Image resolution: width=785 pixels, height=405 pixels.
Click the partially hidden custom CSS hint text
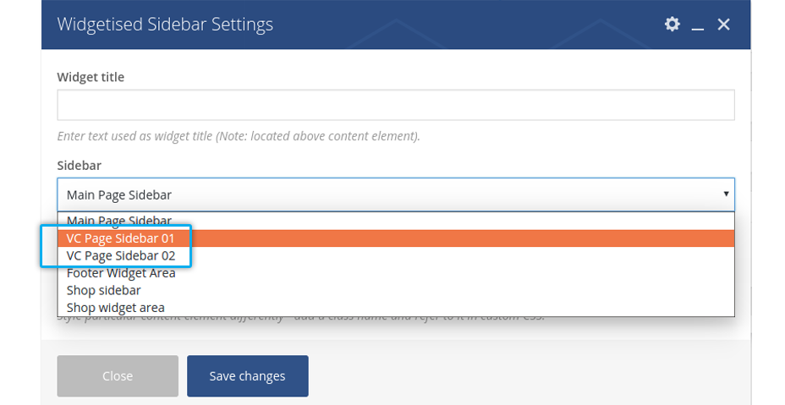click(338, 318)
